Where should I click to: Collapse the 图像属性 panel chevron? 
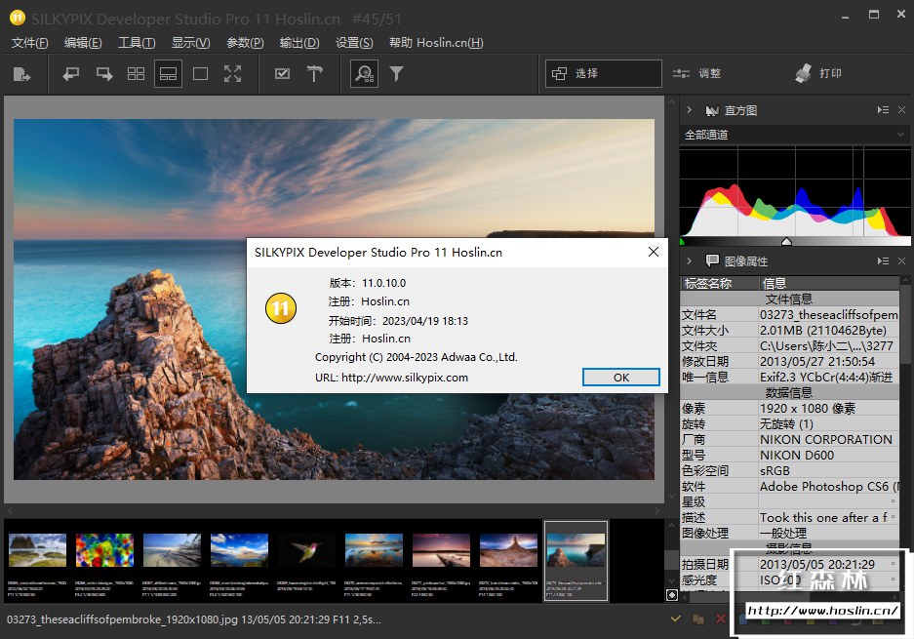tap(689, 261)
